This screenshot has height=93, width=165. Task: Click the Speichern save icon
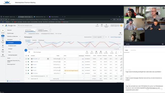[121, 33]
